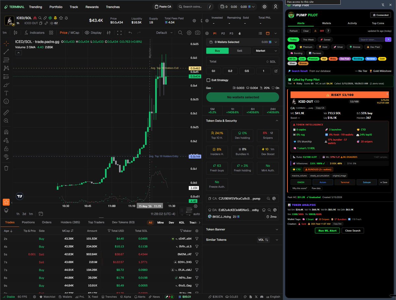Select the 0.5 SOL quick amount
This screenshot has height=300, width=396.
pos(247,71)
